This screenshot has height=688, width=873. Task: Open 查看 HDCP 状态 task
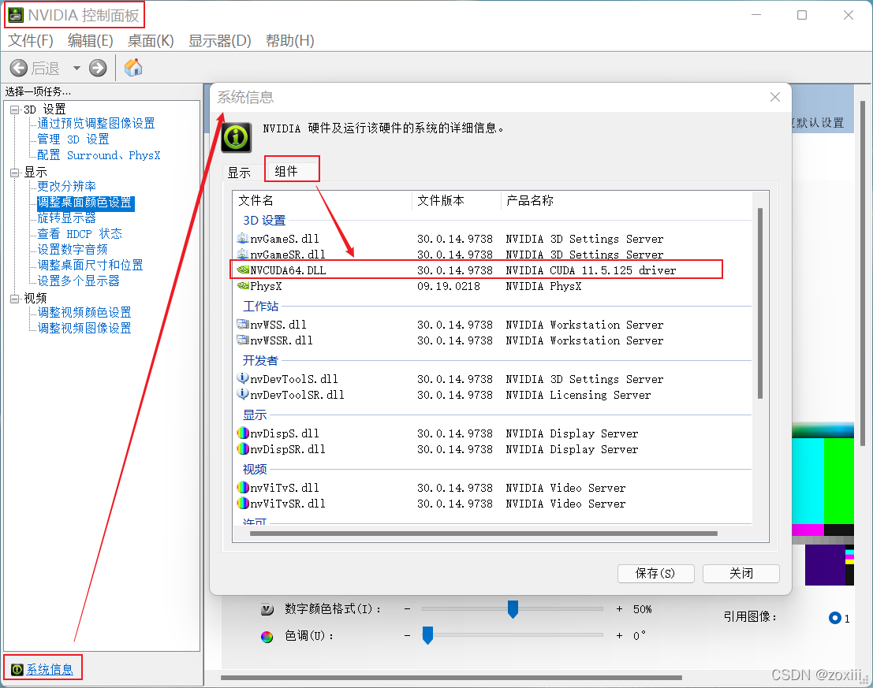pyautogui.click(x=79, y=233)
